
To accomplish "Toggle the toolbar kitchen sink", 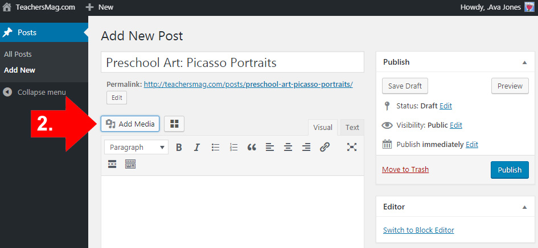I will (x=130, y=164).
